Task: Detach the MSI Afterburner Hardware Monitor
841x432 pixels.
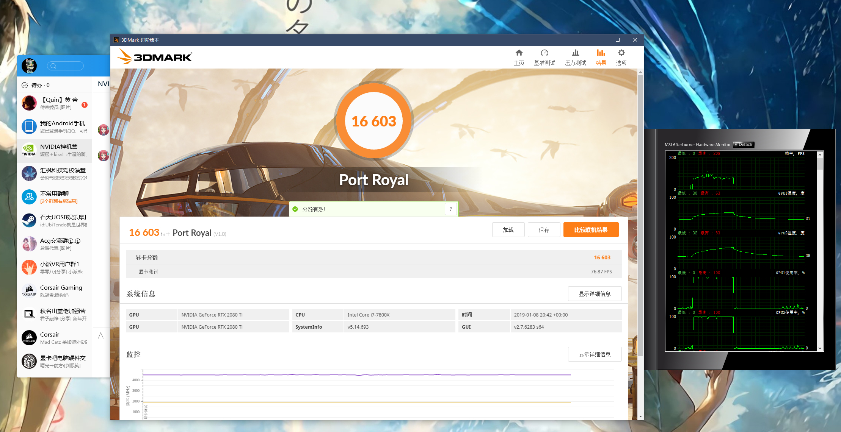Action: [744, 145]
